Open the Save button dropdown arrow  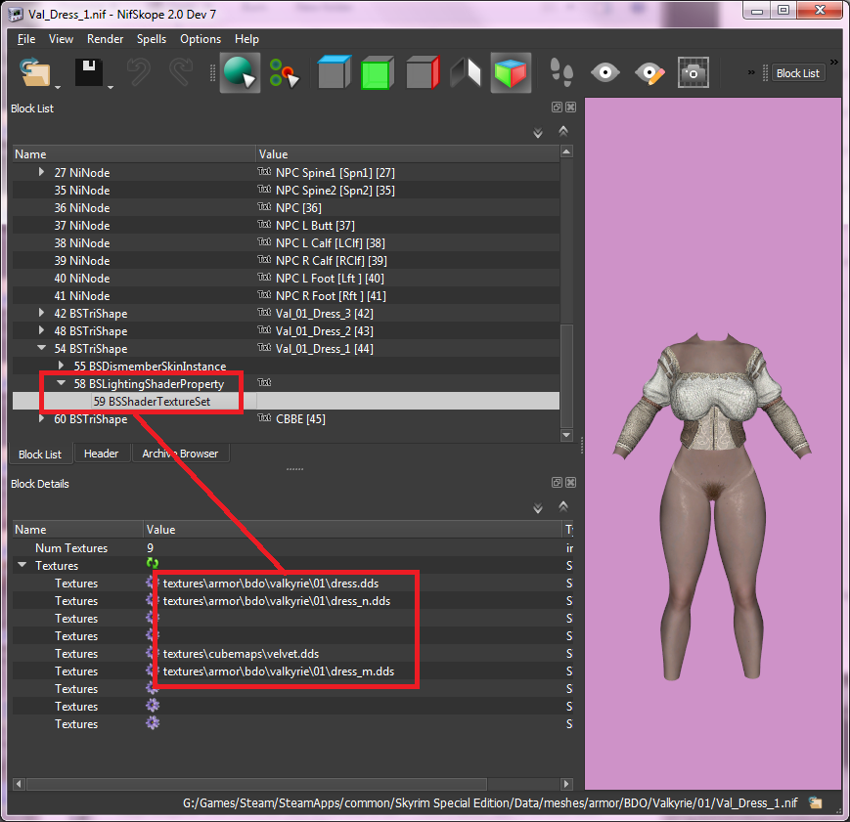pos(111,87)
